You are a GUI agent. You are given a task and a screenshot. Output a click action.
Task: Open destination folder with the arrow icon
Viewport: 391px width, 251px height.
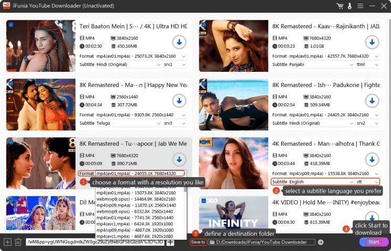coord(321,242)
